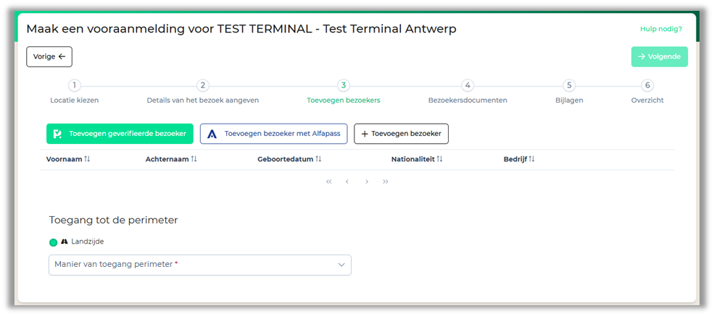Screen dimensions: 714x316
Task: Click Toevoegen geverifieerde bezoeker button
Action: 120,134
